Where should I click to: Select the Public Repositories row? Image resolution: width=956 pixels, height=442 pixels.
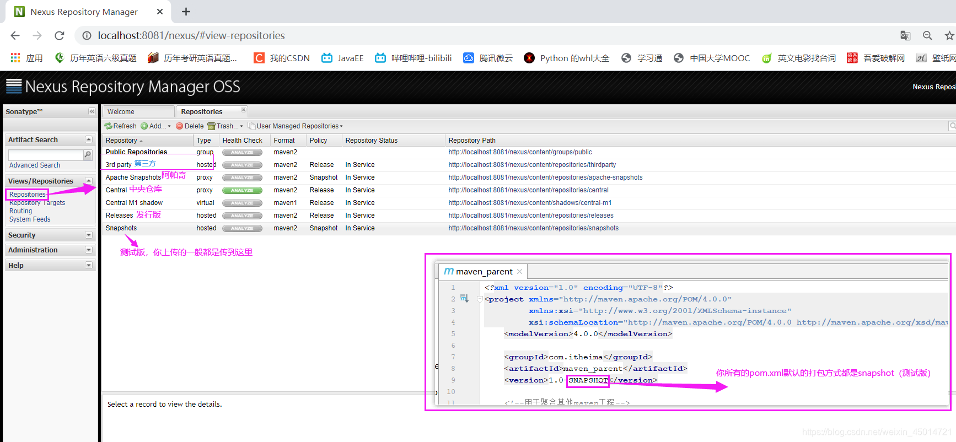[x=529, y=152]
